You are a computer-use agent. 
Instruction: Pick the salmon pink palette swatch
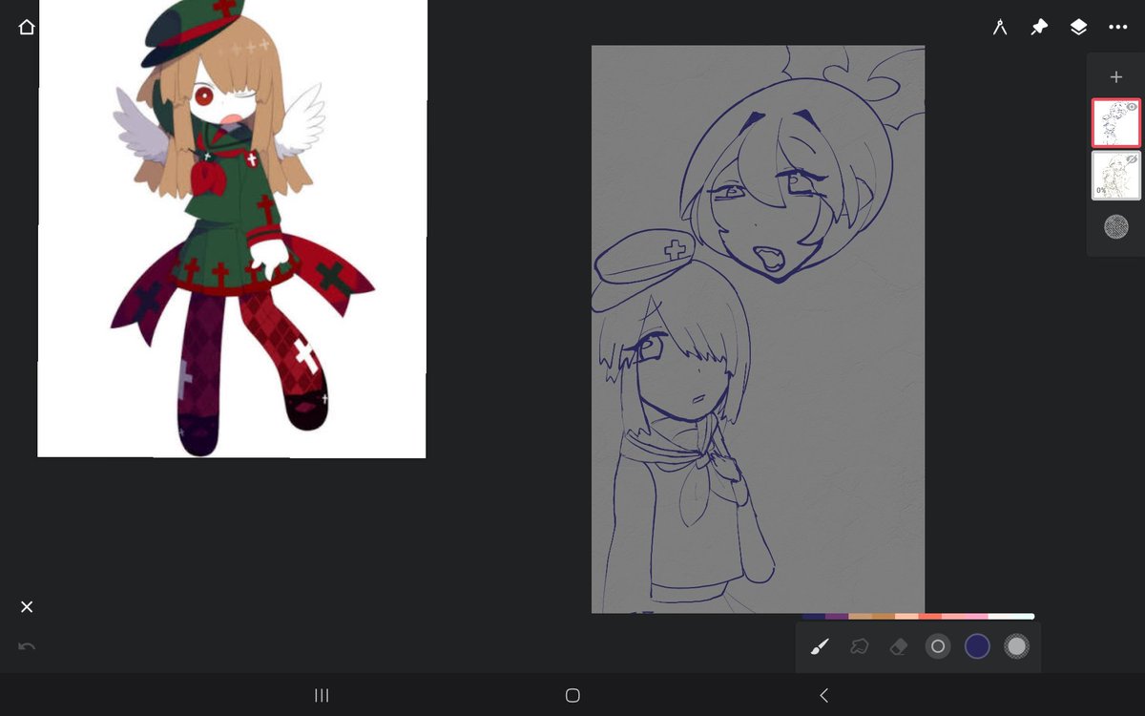click(953, 617)
